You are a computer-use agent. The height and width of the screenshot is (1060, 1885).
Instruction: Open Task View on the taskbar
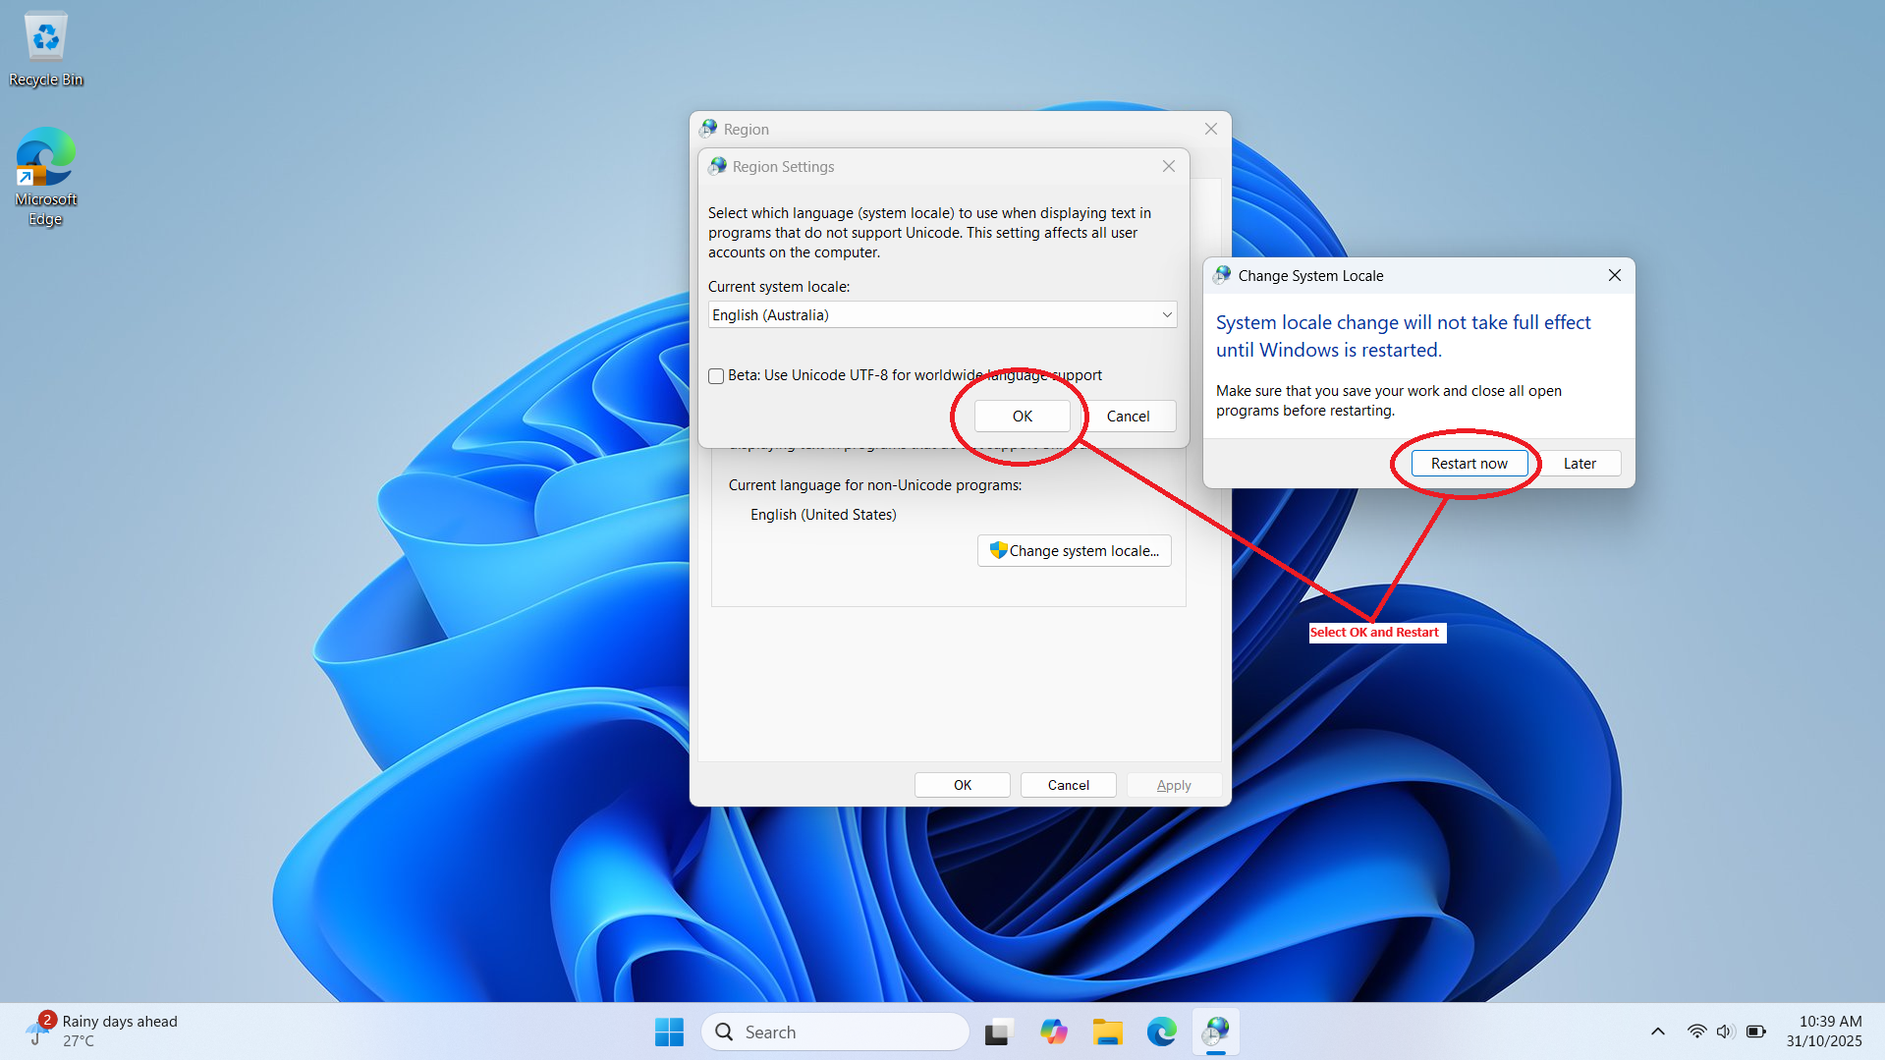[x=998, y=1032]
